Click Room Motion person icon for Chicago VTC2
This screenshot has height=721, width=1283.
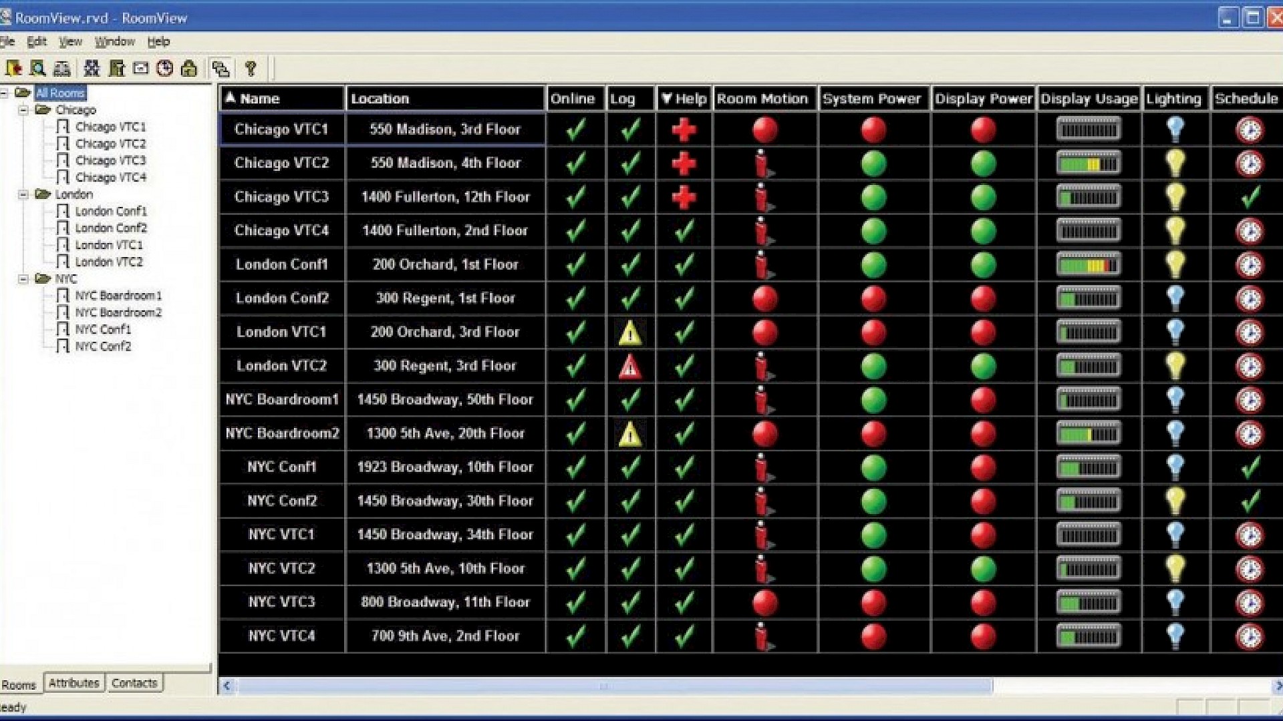(x=763, y=164)
